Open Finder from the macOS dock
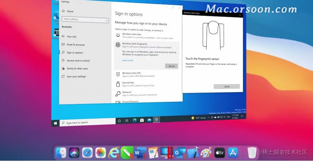 (61, 153)
